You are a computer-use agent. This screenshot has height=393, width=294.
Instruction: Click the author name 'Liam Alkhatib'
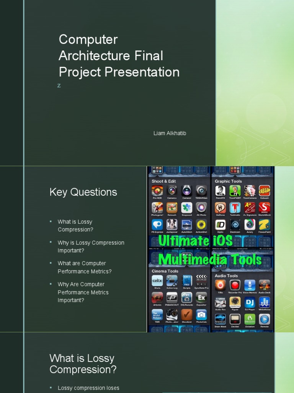[x=170, y=133]
